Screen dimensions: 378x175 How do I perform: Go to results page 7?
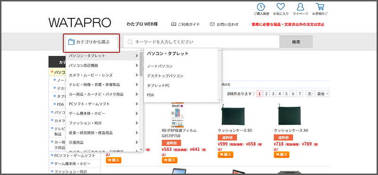300,94
